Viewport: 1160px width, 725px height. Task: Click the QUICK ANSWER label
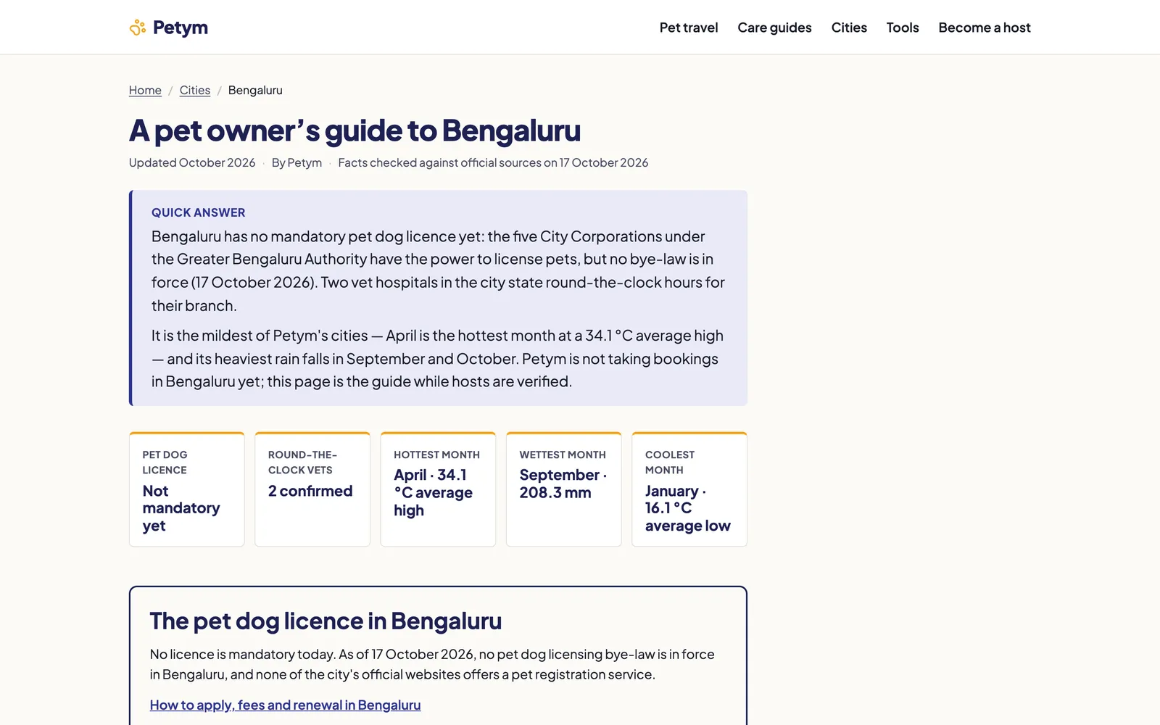[199, 212]
